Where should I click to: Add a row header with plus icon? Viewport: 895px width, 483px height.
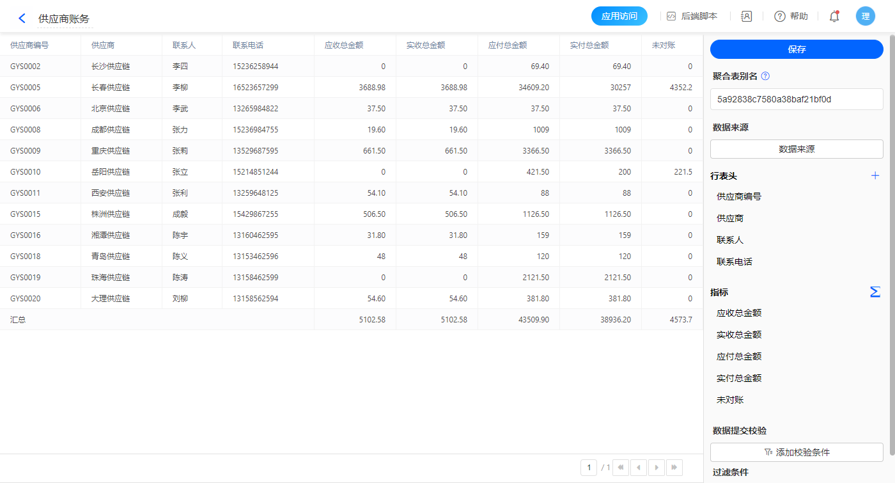point(875,176)
